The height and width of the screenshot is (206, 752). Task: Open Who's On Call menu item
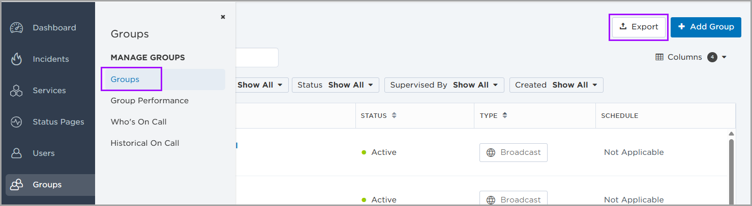coord(138,122)
